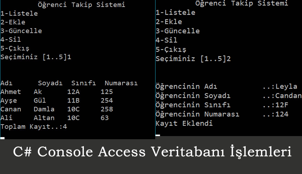
Task: Click the 2-Ekle option in right console
Action: pyautogui.click(x=169, y=22)
